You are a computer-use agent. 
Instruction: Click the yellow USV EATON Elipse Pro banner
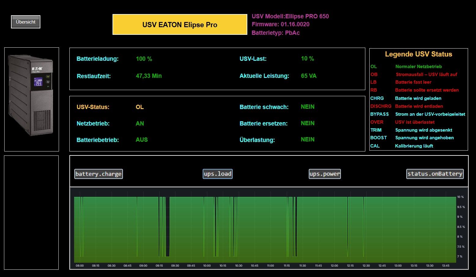pos(180,24)
